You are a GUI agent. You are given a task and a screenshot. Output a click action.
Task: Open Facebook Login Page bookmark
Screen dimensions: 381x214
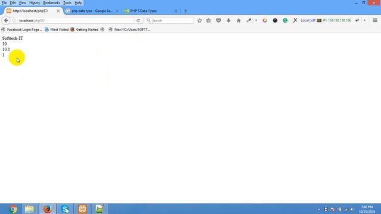coord(22,30)
